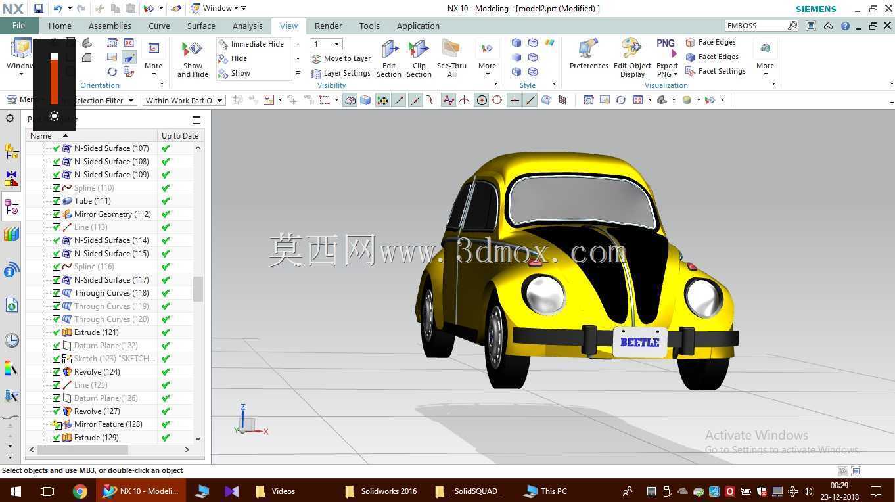Uncheck the Through Curves (118) checkbox
The image size is (895, 502).
(x=57, y=293)
